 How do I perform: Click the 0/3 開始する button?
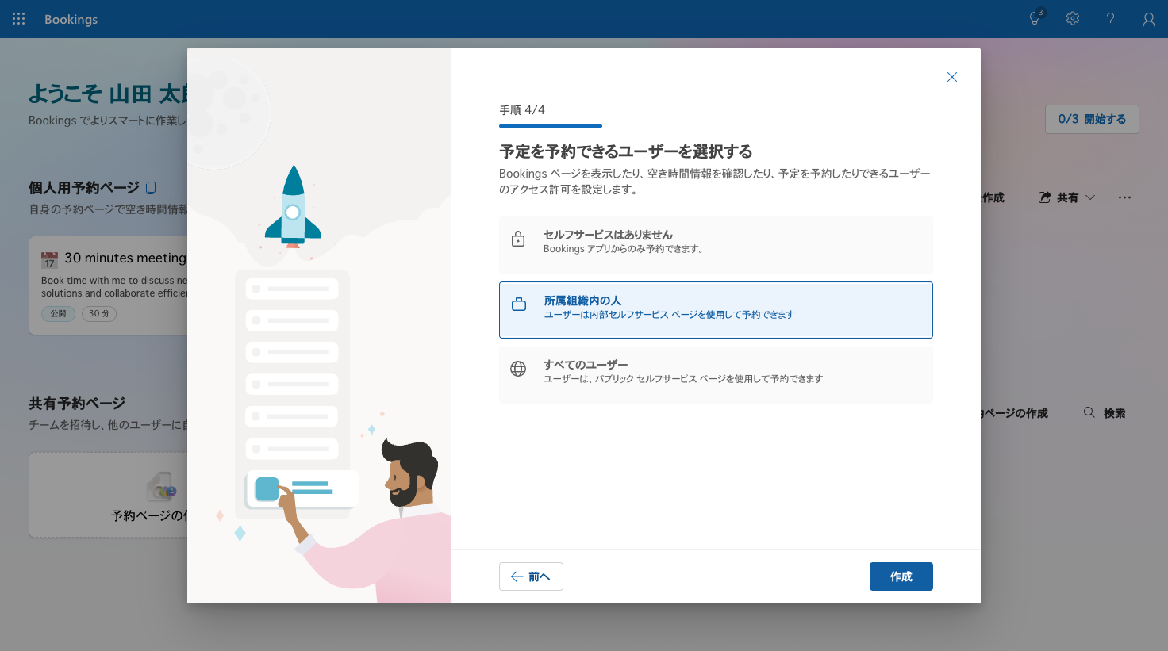pos(1092,119)
